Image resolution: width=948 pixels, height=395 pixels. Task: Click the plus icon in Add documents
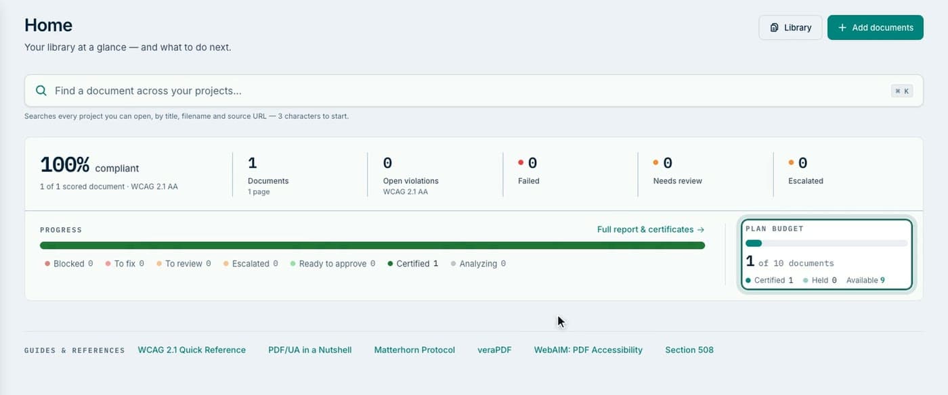842,28
